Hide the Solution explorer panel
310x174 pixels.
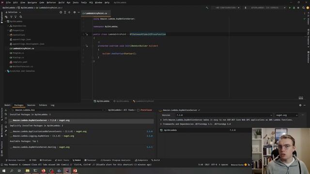pos(78,12)
